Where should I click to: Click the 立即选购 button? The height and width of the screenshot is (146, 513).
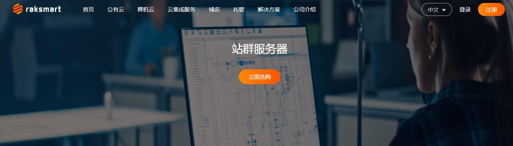pyautogui.click(x=260, y=77)
